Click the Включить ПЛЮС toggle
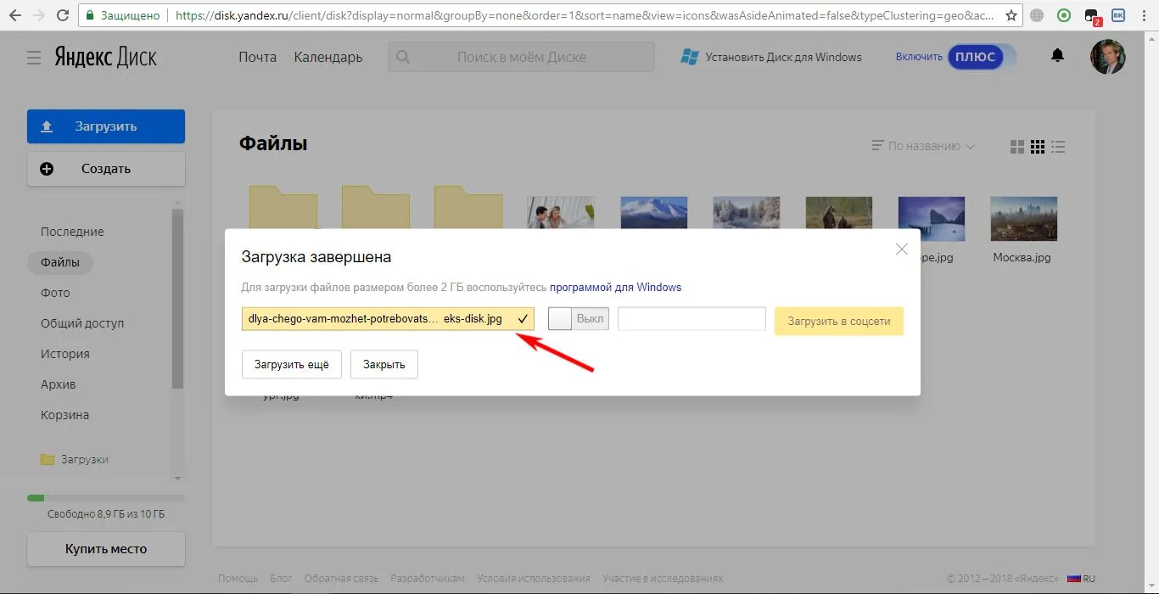1159x594 pixels. pos(975,57)
